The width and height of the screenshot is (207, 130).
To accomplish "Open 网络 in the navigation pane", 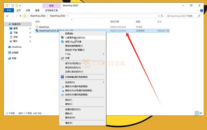I will [14, 58].
